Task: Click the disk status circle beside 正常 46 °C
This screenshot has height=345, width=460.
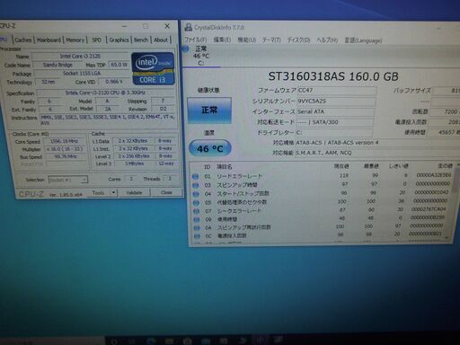Action: point(186,49)
